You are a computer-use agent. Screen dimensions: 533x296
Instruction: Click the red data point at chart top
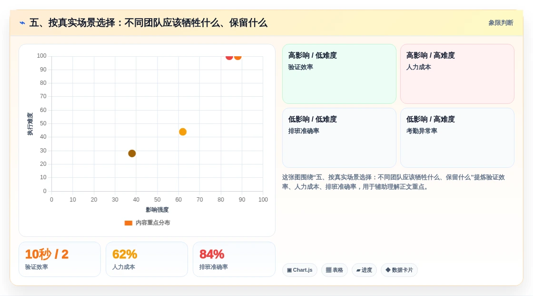click(229, 57)
